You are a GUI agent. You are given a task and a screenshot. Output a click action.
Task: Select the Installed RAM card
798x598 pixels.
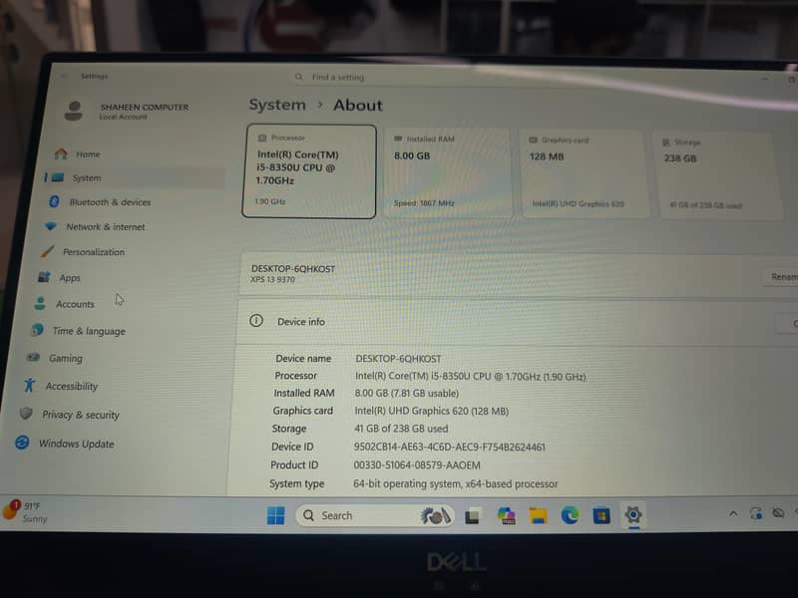[447, 172]
